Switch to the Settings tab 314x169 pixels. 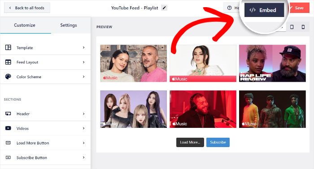tap(69, 25)
